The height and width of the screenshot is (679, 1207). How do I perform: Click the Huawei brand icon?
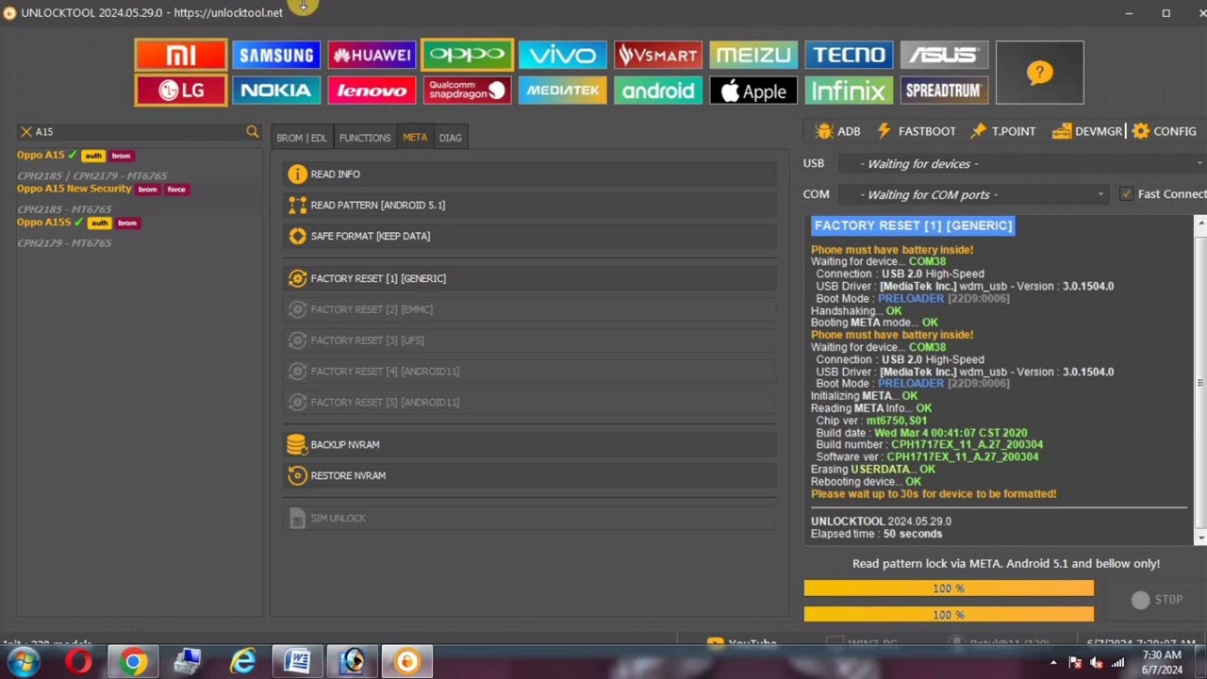(372, 56)
